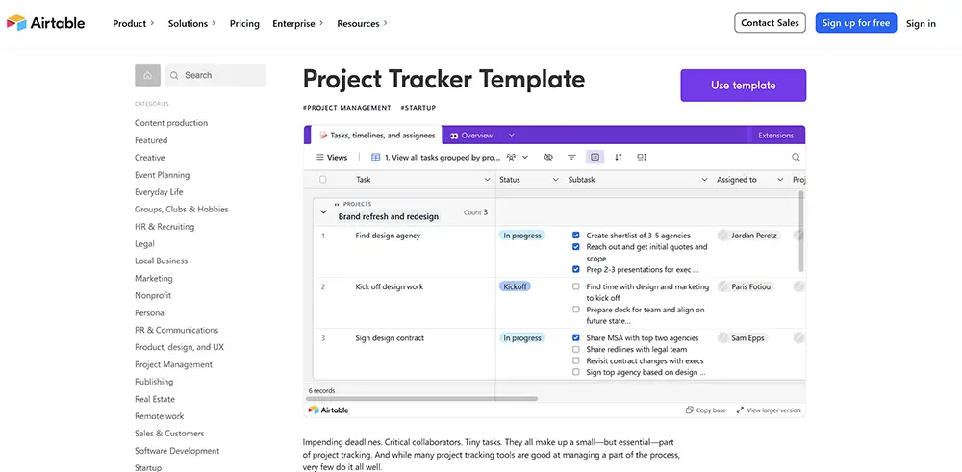962x472 pixels.
Task: Click the search magnifier icon in embedded base
Action: [x=796, y=158]
